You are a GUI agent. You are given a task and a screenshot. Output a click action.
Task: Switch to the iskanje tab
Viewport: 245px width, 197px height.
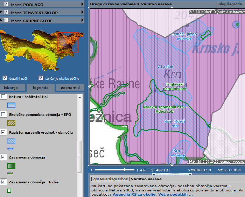click(x=13, y=88)
